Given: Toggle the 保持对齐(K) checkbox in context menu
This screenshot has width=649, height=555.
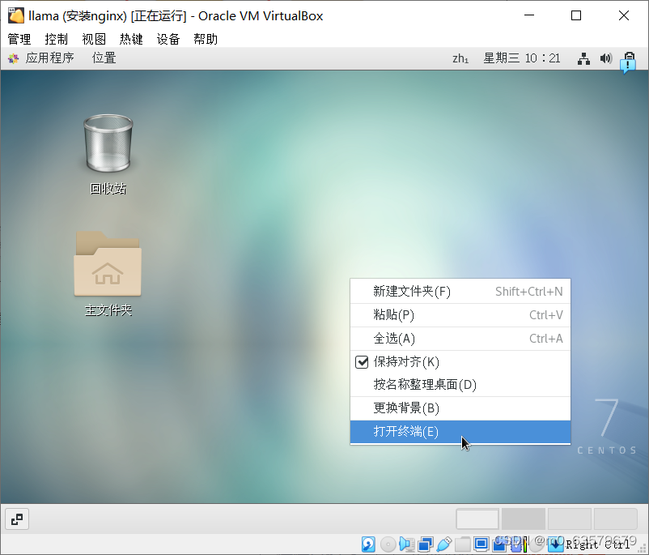Looking at the screenshot, I should [x=362, y=361].
